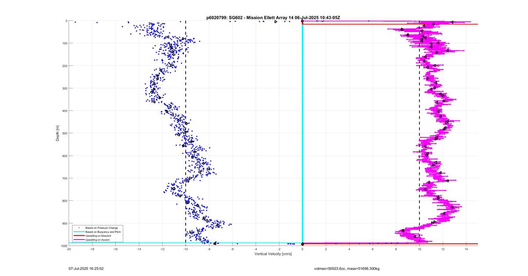Click velocity axis tick label -4
Screen dimensions: 528x276
[256, 249]
